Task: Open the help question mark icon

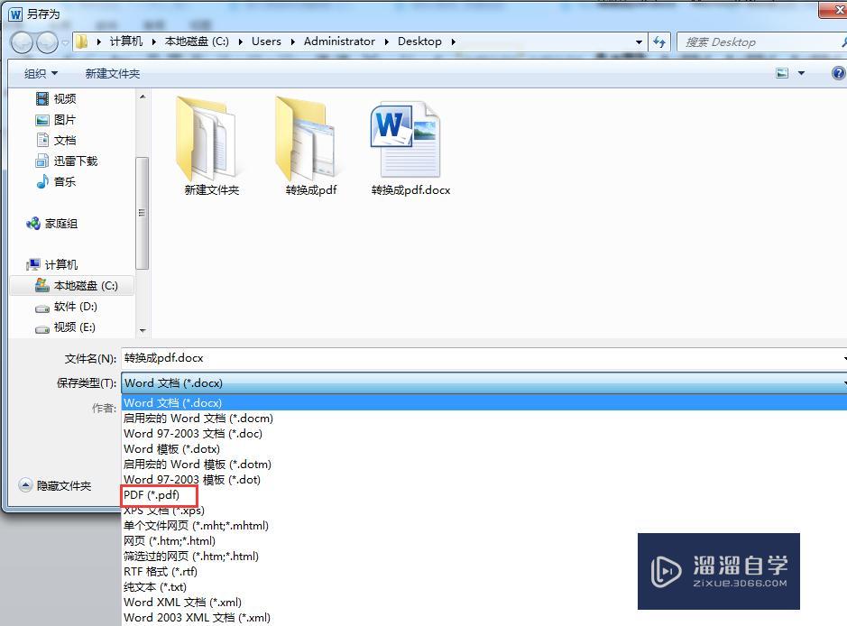Action: tap(839, 73)
